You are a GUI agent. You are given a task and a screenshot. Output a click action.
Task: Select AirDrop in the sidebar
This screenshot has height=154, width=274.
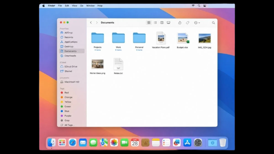click(72, 33)
